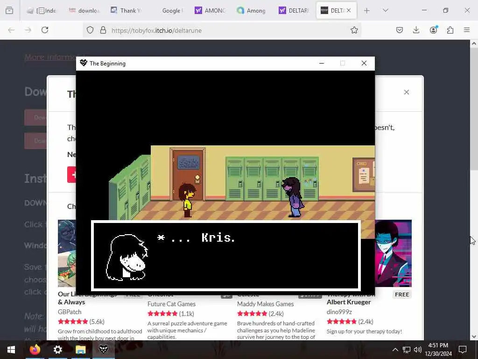Switch to the Among tab with the round icon
Viewport: 478px width, 359px height.
pyautogui.click(x=252, y=11)
